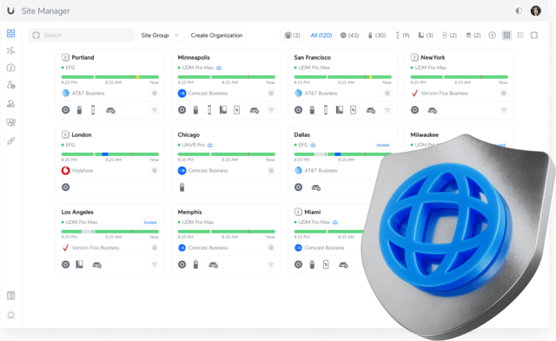The width and height of the screenshot is (556, 341).
Task: Open the Connect app icon in Miami card
Action: click(326, 265)
